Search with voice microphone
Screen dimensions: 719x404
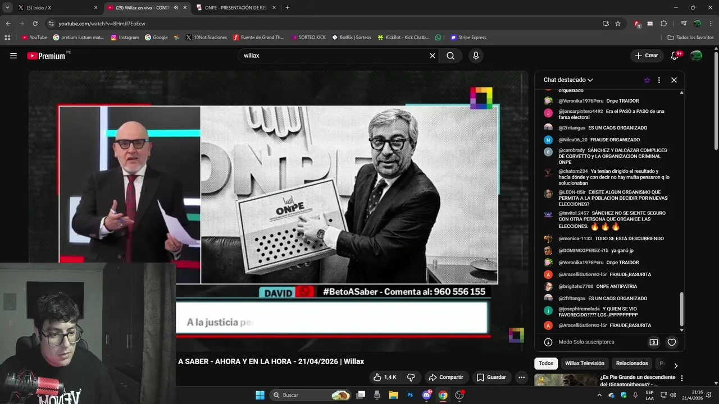pyautogui.click(x=476, y=56)
